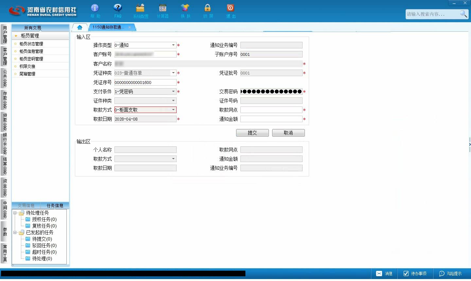
Task: Click the 凭证序号 input field
Action: (146, 82)
